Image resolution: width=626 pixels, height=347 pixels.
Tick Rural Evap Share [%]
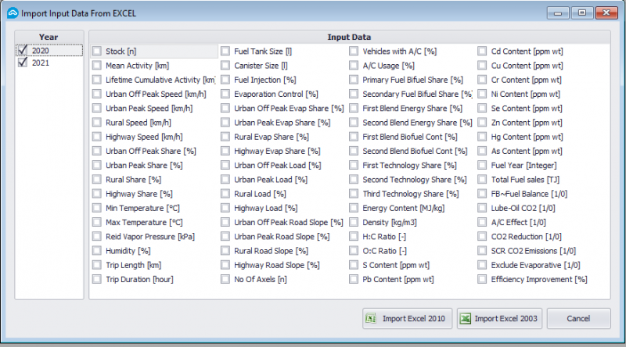pos(225,137)
